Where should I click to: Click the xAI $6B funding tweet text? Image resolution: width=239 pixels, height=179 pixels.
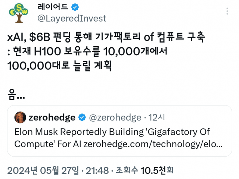(x=106, y=37)
